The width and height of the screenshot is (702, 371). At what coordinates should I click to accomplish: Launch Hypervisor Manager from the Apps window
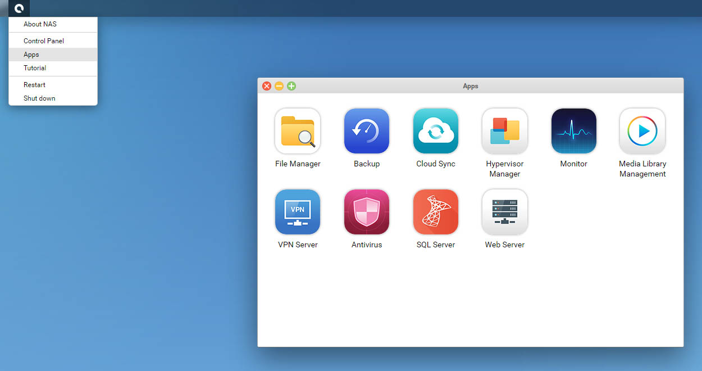(x=505, y=132)
